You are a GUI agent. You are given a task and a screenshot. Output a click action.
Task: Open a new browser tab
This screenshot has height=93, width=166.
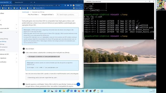pos(34,2)
